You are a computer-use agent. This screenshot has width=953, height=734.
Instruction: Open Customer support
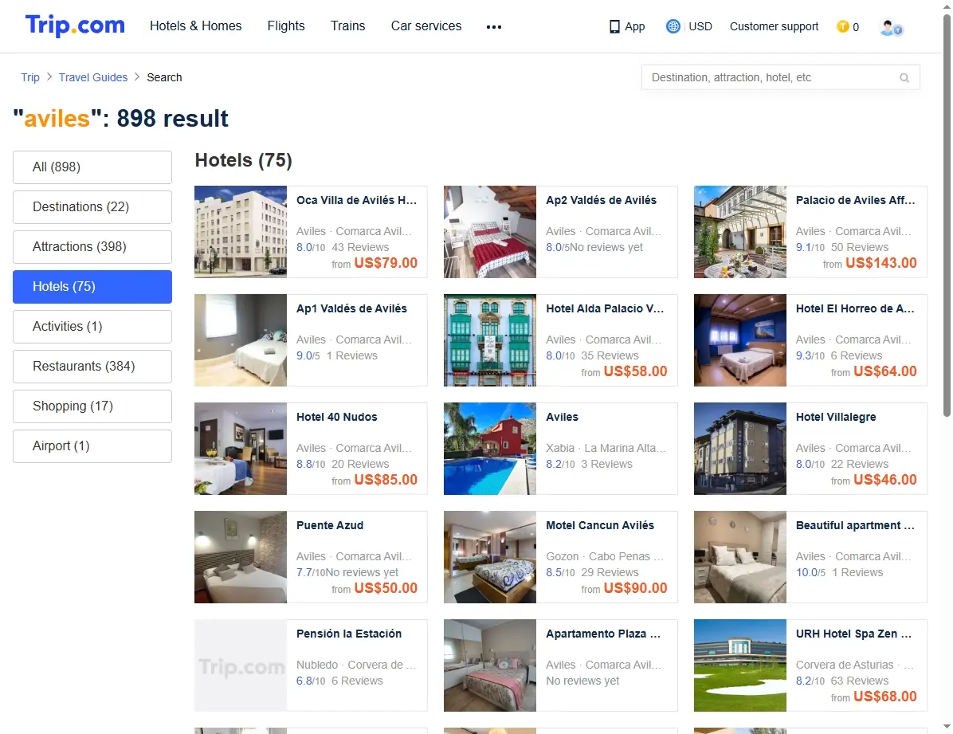(x=774, y=27)
